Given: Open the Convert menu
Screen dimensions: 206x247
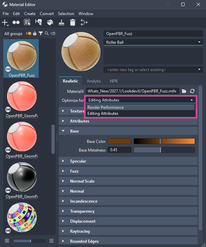Looking at the screenshot, I should coord(47,14).
